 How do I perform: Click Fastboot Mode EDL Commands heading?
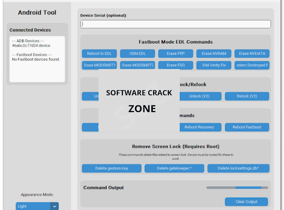(176, 42)
